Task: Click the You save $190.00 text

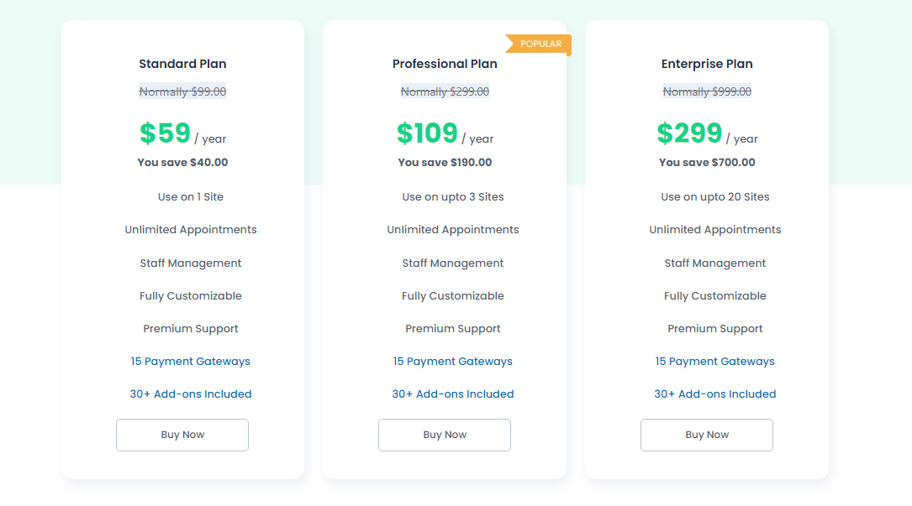Action: point(445,163)
